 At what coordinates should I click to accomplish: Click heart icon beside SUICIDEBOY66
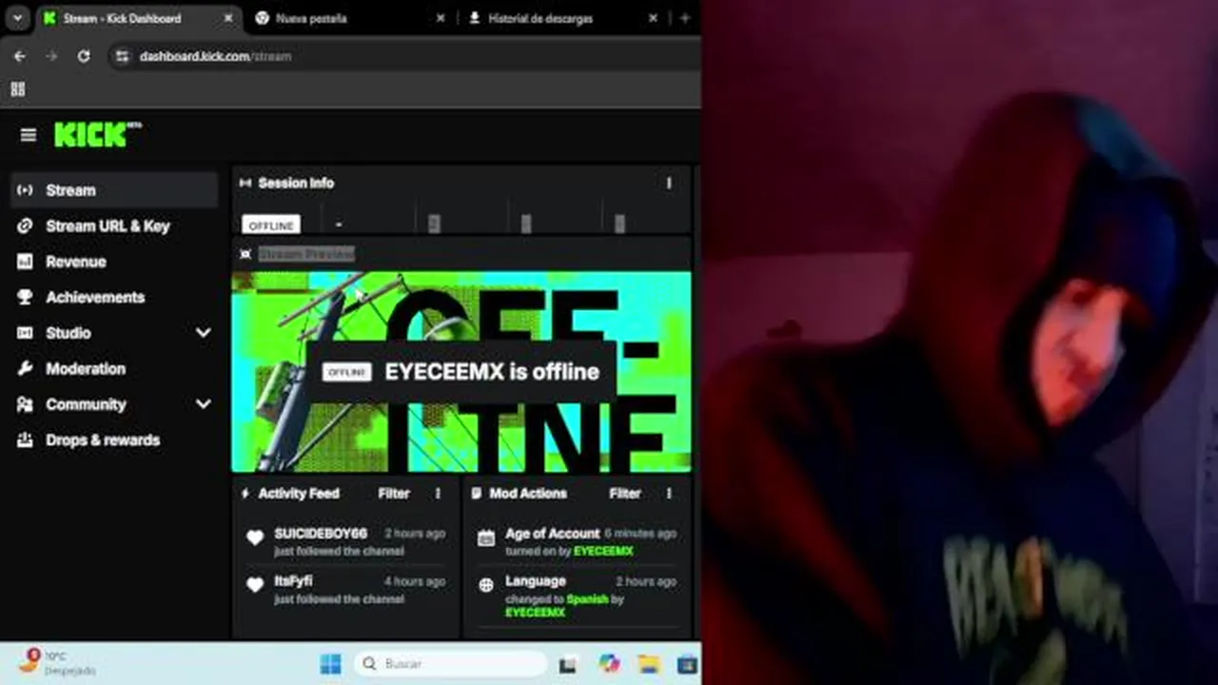coord(255,538)
